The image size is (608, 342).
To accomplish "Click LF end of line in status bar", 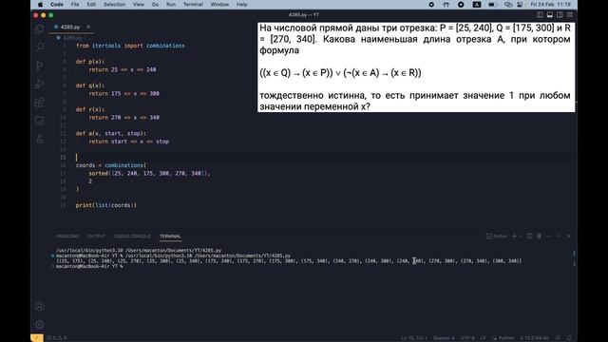I will (484, 338).
